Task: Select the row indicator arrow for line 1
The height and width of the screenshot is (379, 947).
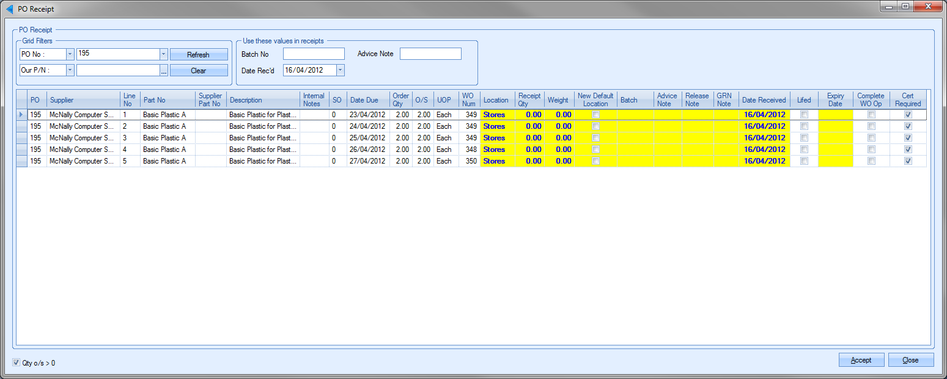Action: pyautogui.click(x=22, y=115)
